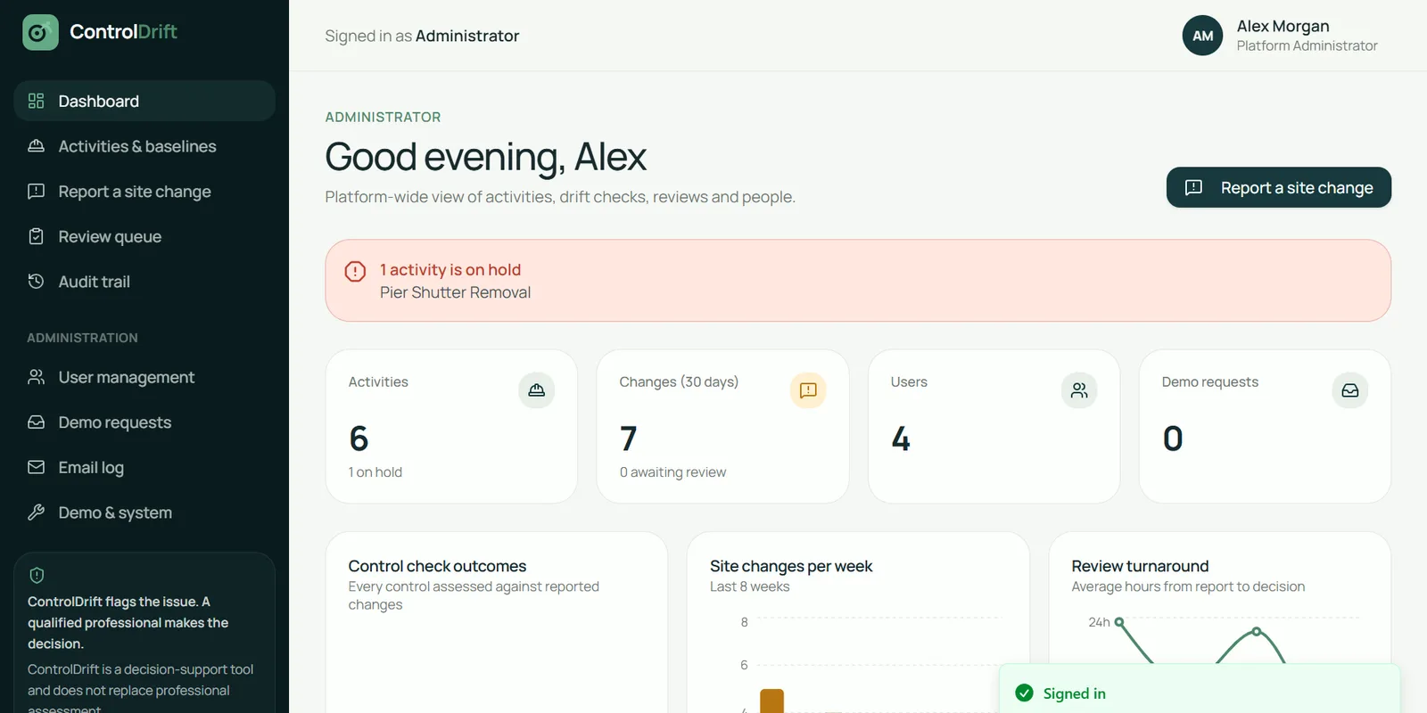Click the Audit trail history icon
This screenshot has width=1427, height=713.
(36, 282)
